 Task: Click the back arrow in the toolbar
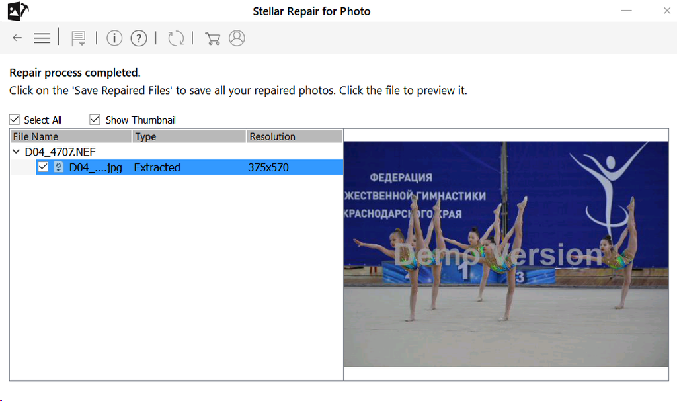(x=17, y=38)
